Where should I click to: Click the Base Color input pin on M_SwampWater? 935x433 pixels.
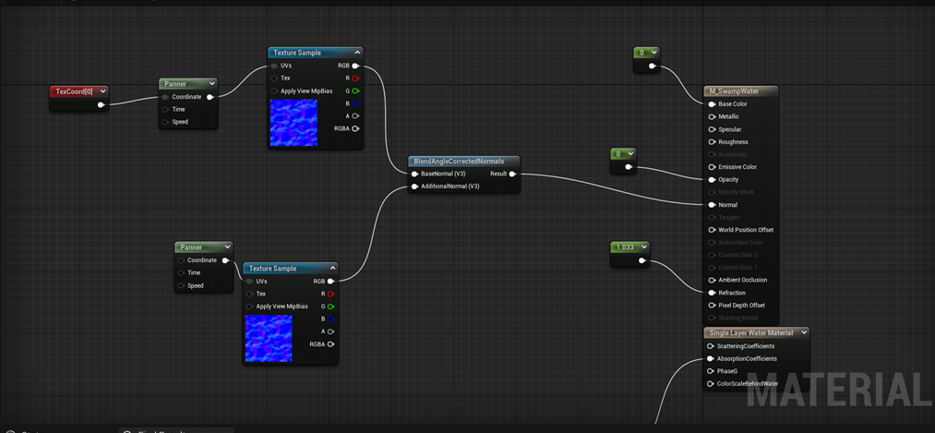[712, 104]
